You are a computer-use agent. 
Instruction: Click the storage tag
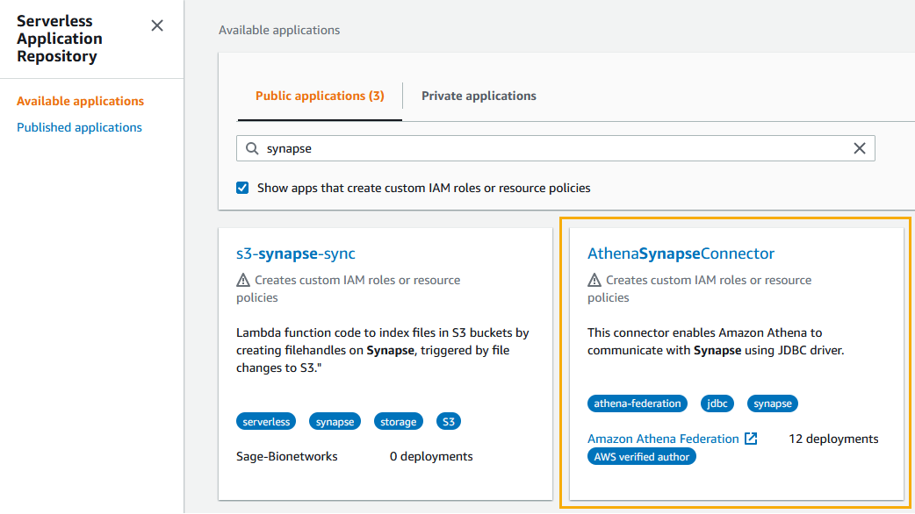tap(398, 422)
